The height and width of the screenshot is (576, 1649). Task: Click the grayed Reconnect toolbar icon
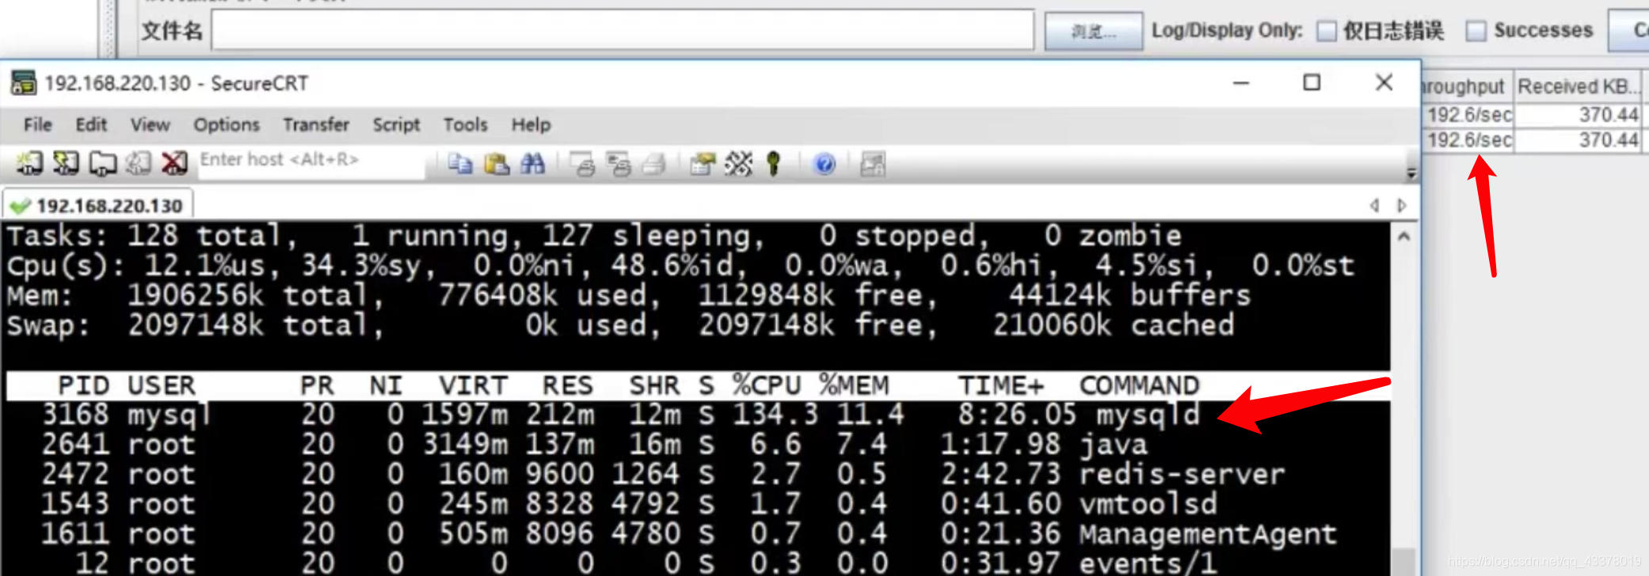click(139, 163)
